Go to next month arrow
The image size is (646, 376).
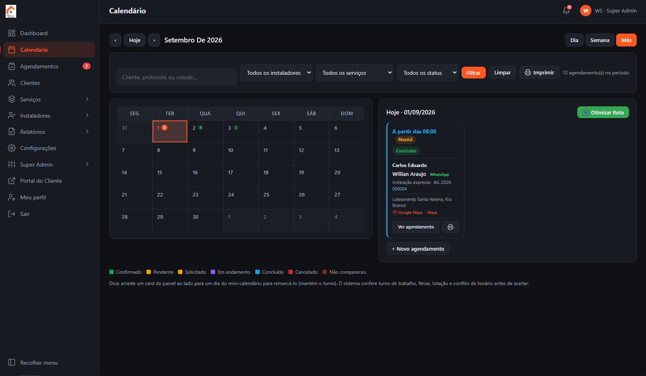tap(154, 40)
